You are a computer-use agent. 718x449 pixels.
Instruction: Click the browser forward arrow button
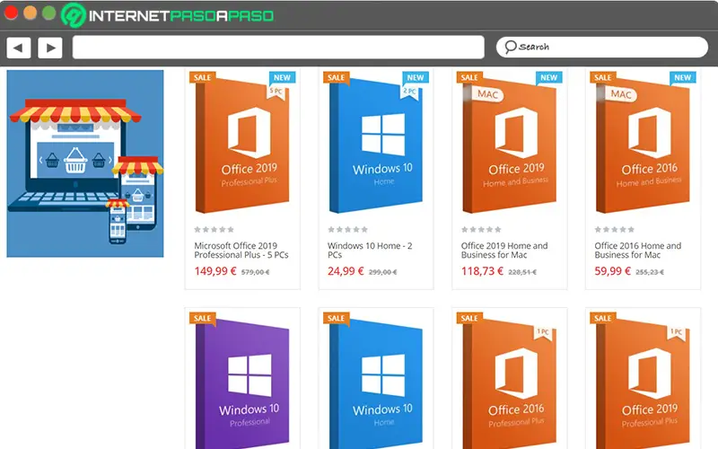50,48
